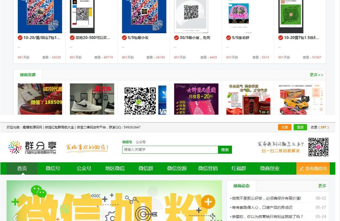Image resolution: width=340 pixels, height=221 pixels.
Task: Open article 唯有套路得人心，口碑产品的养成记
Action: (262, 207)
